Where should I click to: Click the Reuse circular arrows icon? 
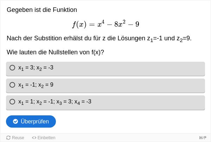click(8, 138)
